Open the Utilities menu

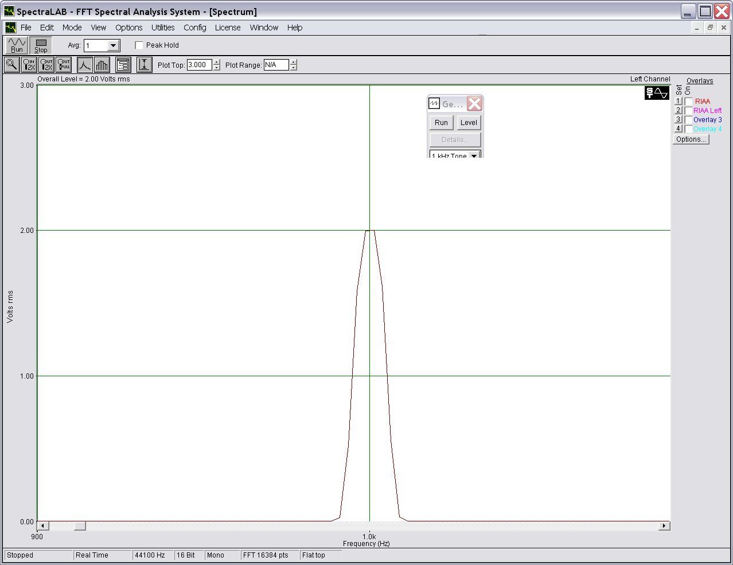[x=163, y=28]
